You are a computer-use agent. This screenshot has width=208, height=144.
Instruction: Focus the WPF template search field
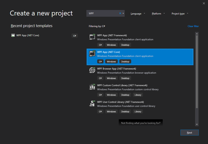(x=103, y=13)
